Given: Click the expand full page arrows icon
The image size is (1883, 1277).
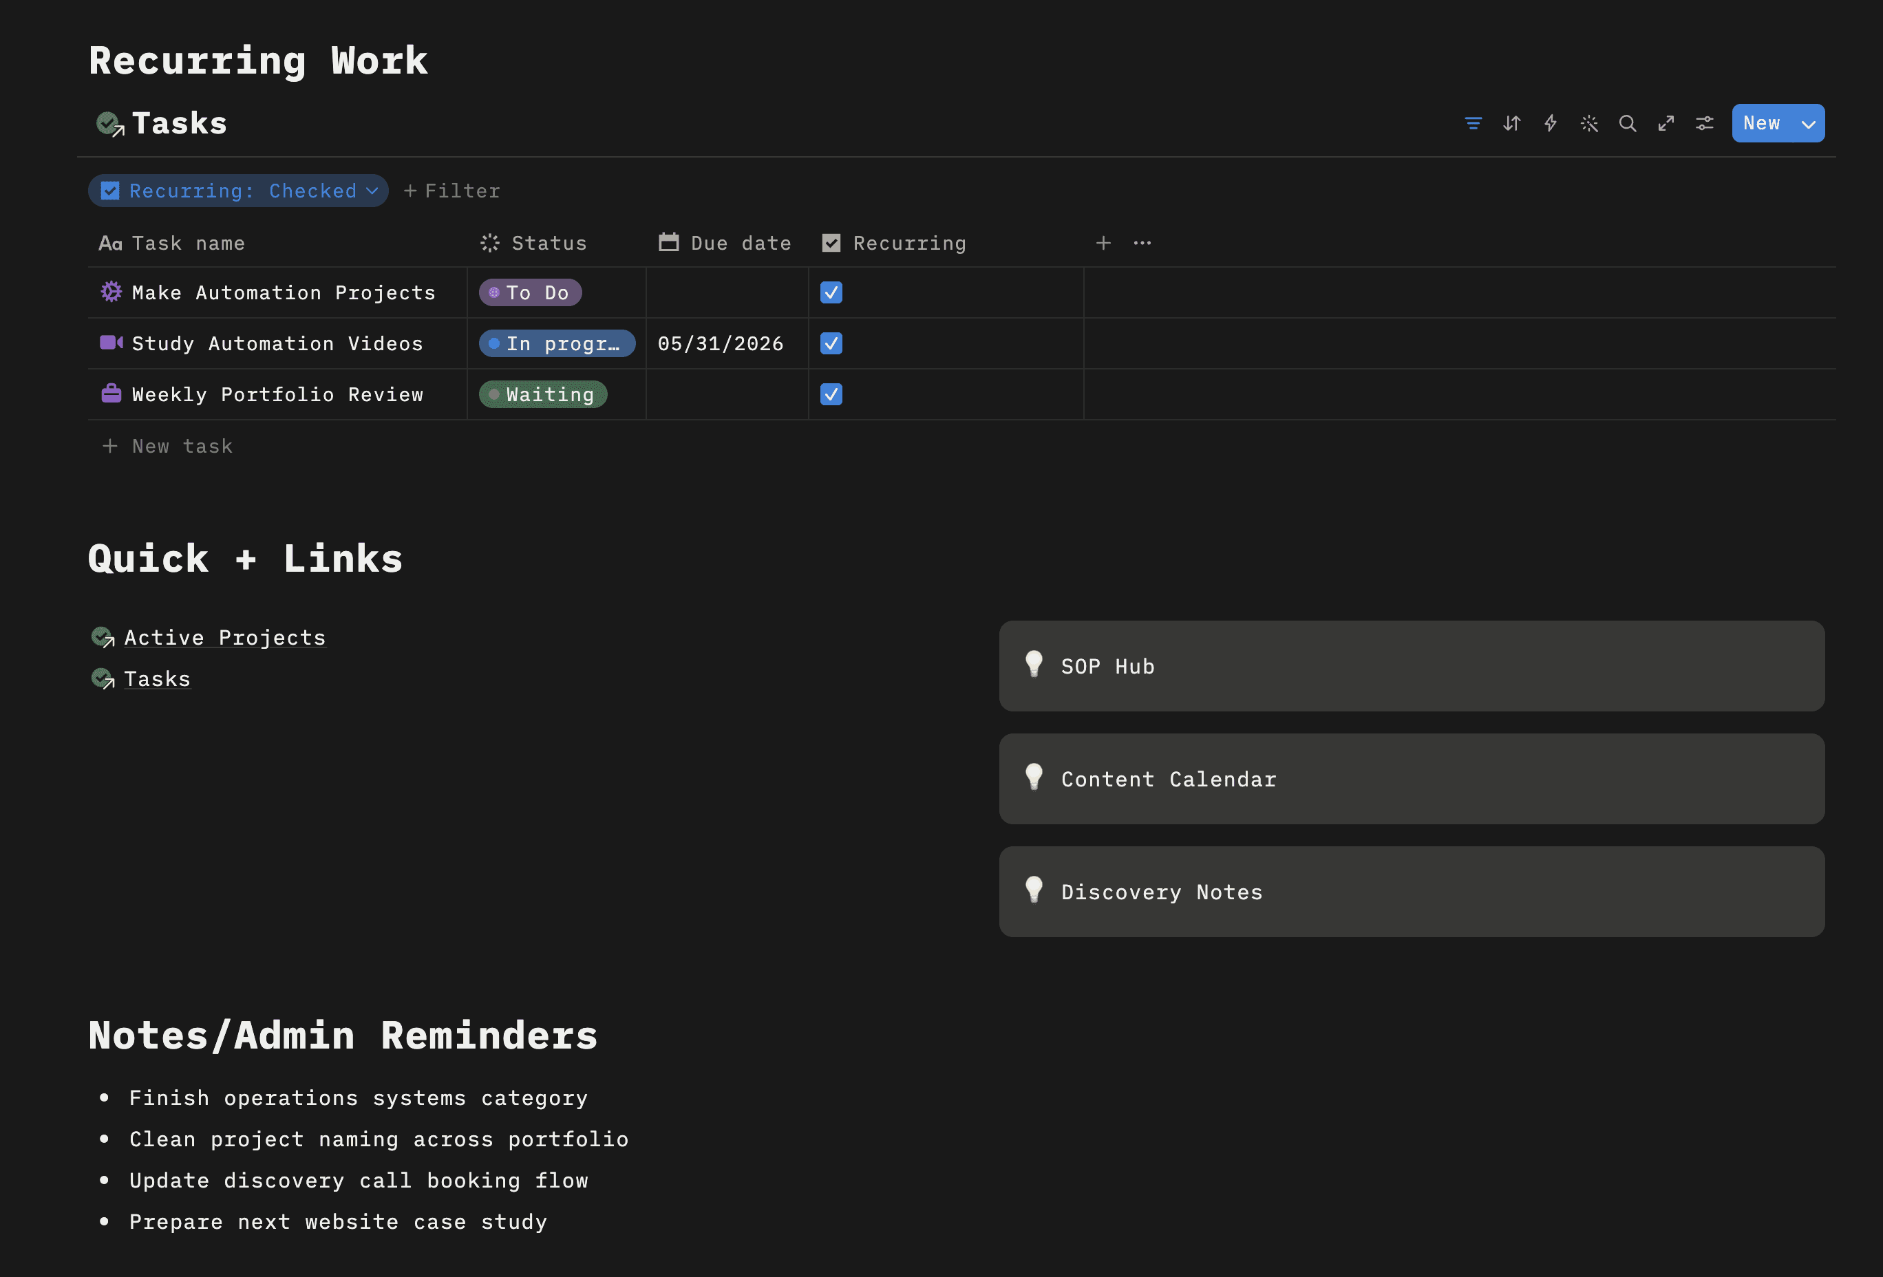Looking at the screenshot, I should [1666, 123].
